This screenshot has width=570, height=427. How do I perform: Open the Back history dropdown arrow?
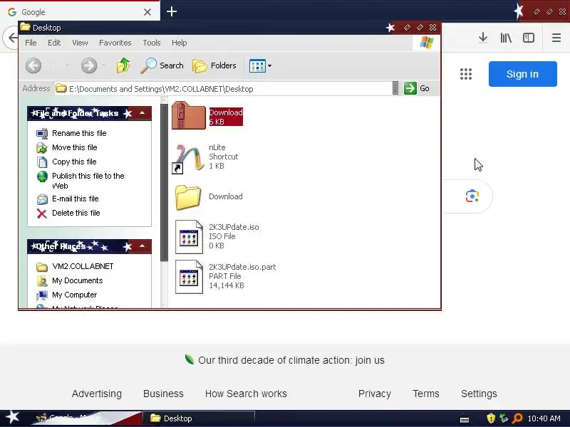[x=67, y=65]
